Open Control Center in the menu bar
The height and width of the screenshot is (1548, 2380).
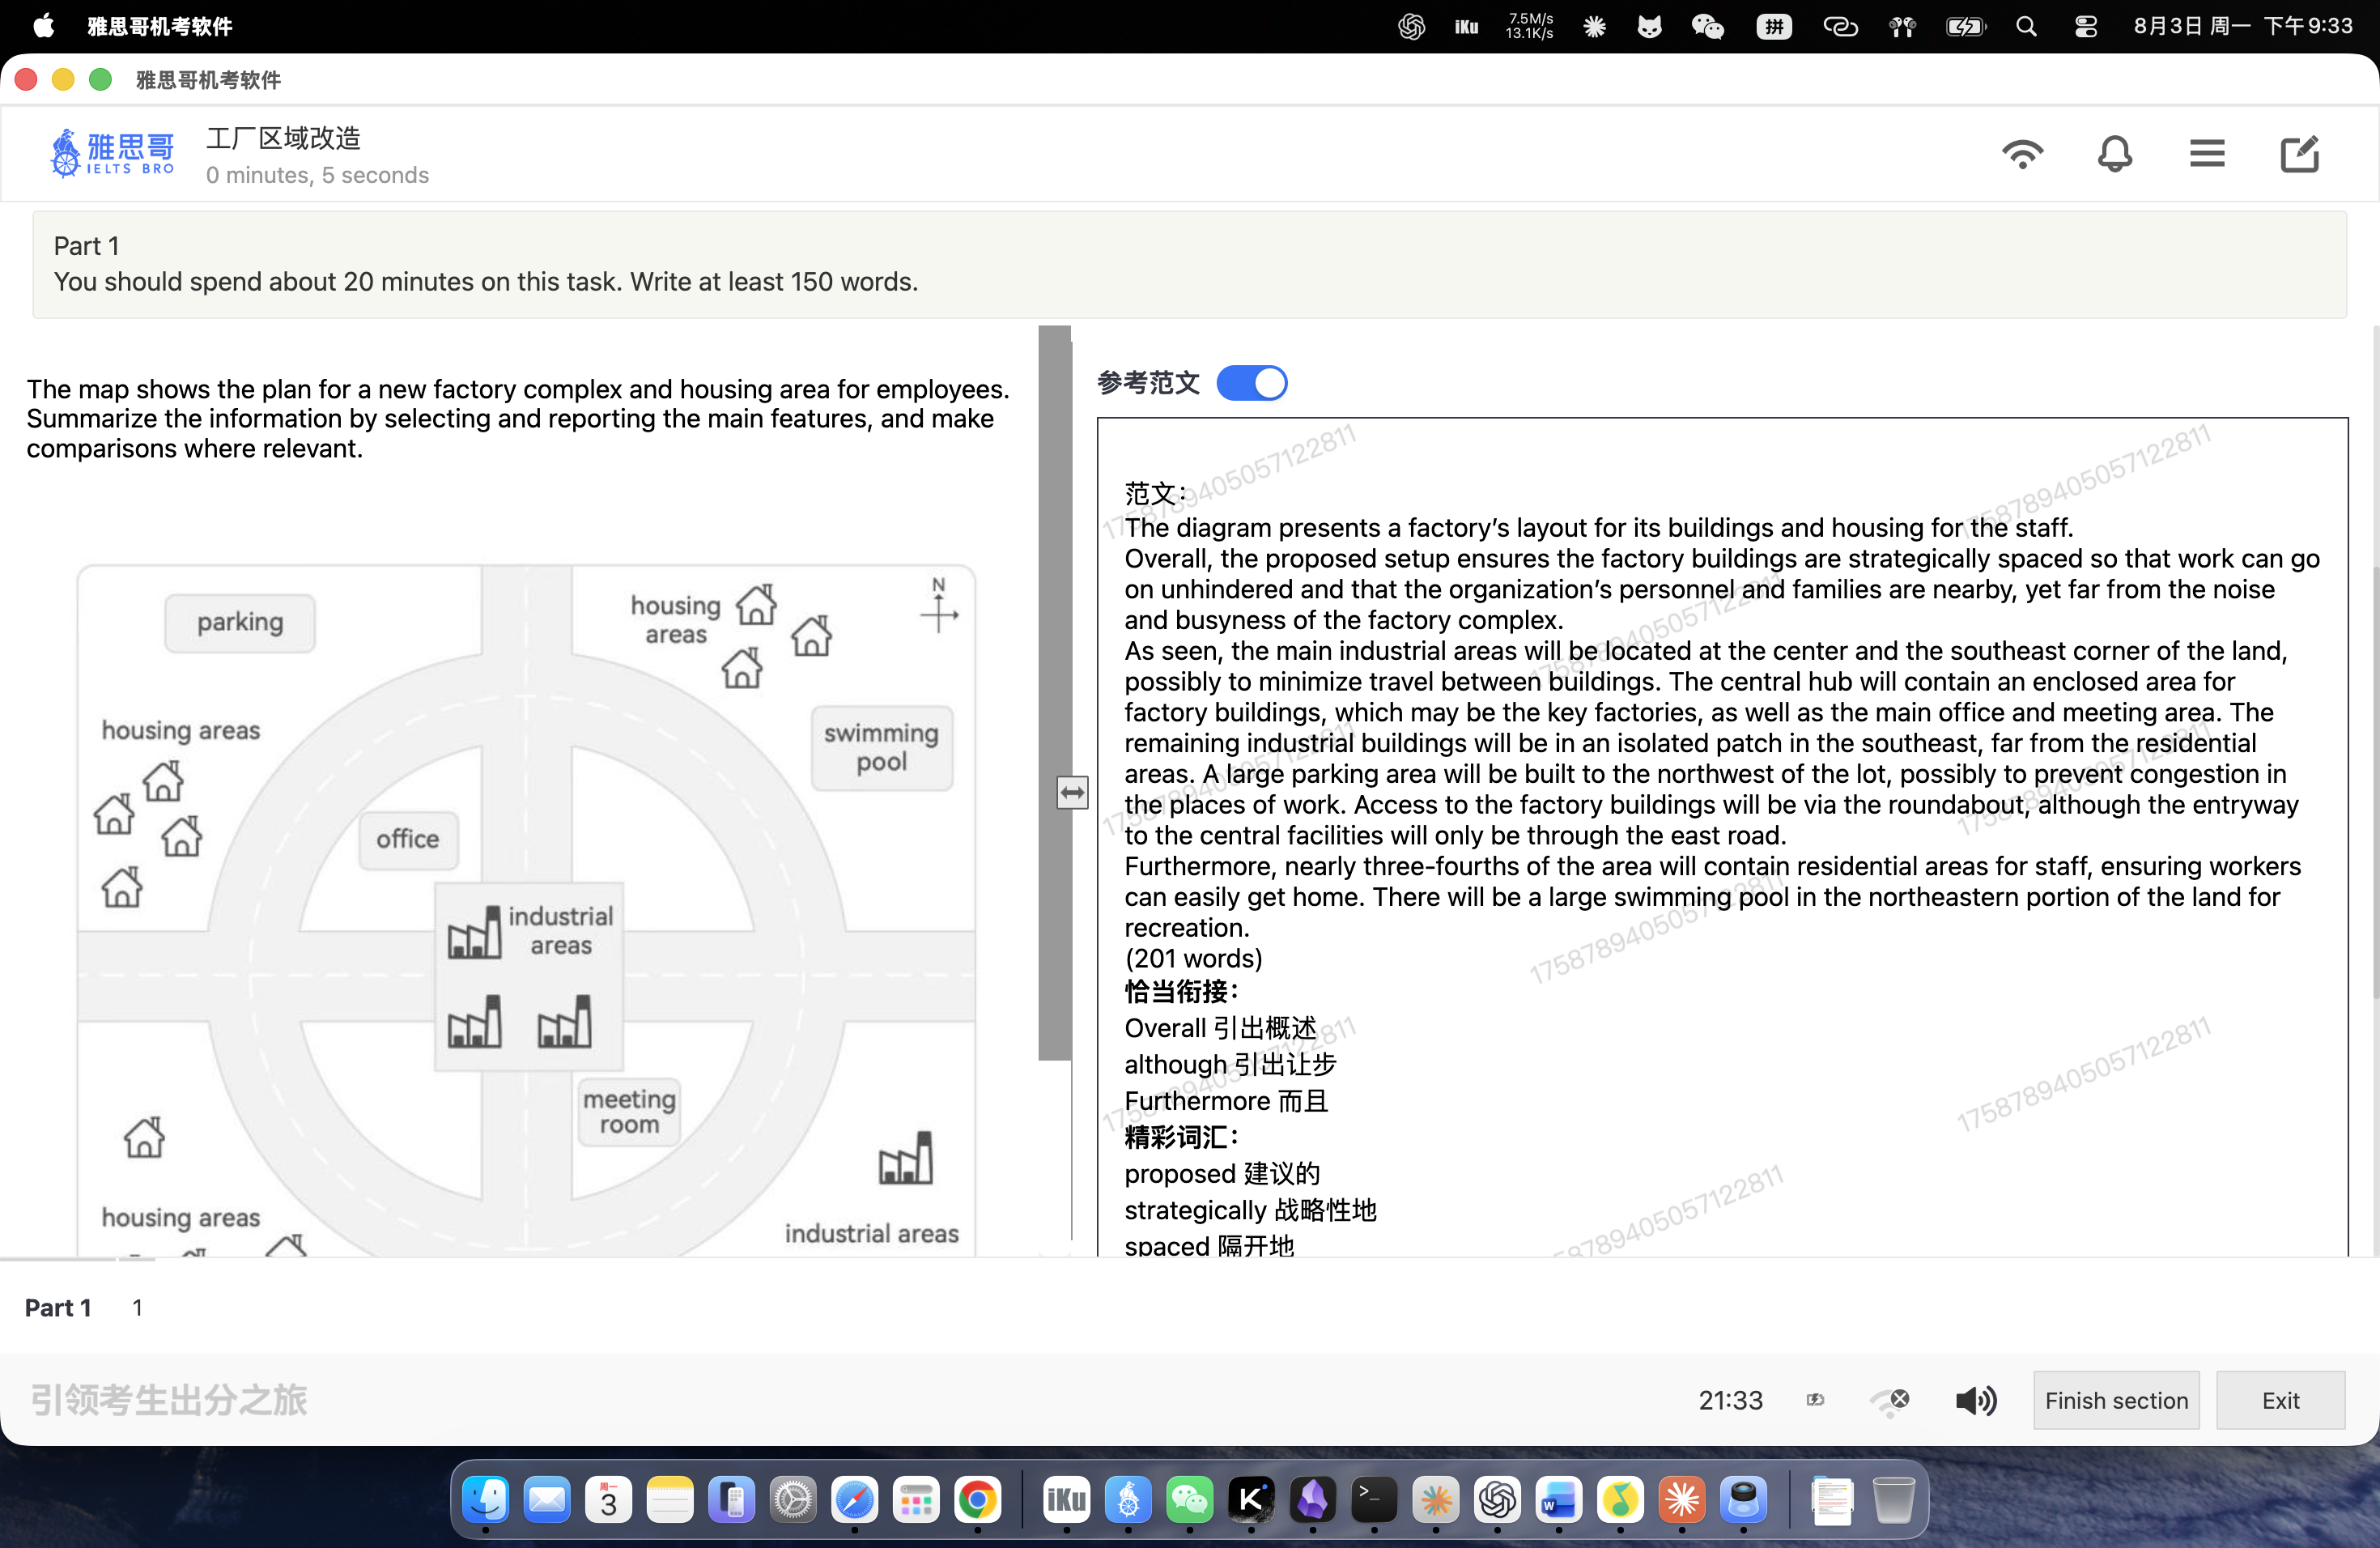coord(2085,26)
